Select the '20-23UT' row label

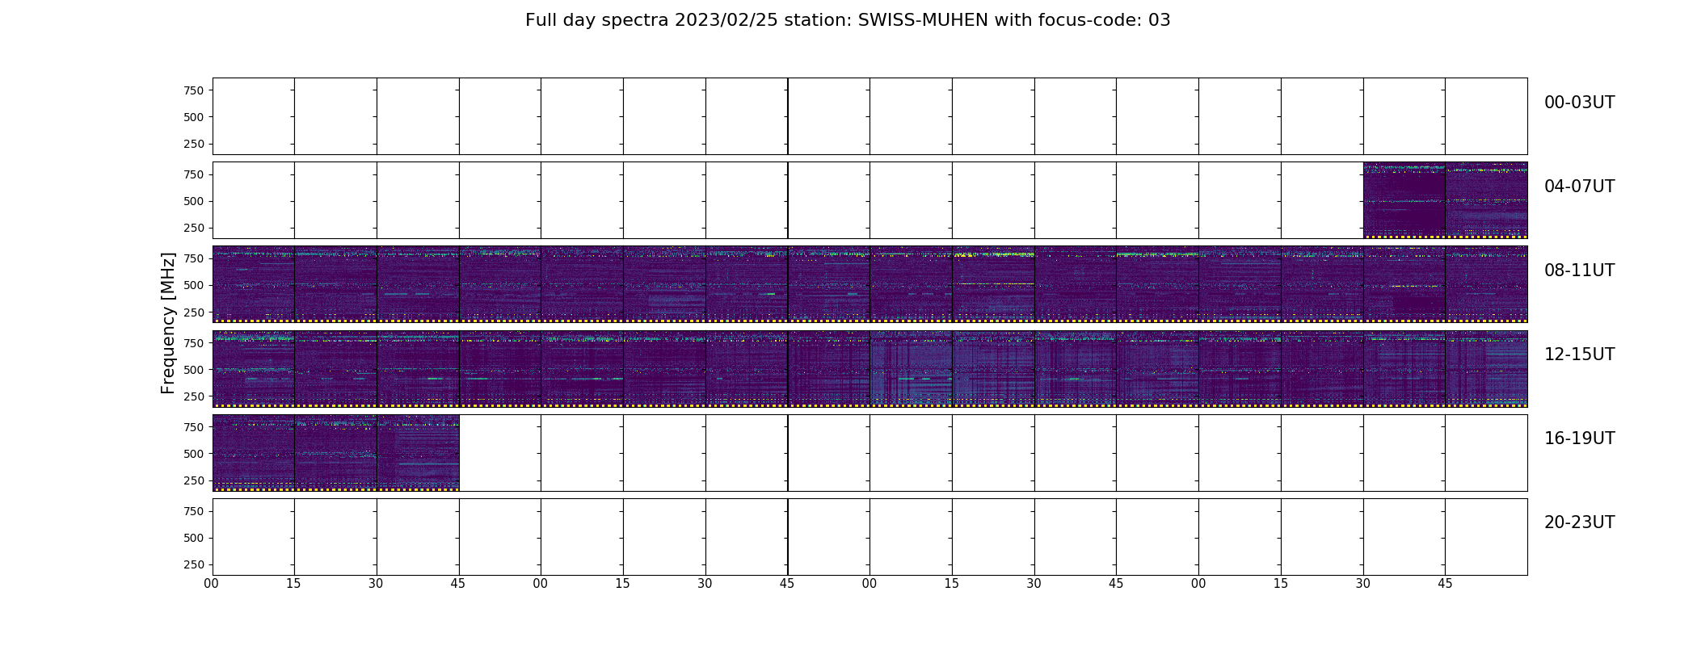(x=1579, y=522)
